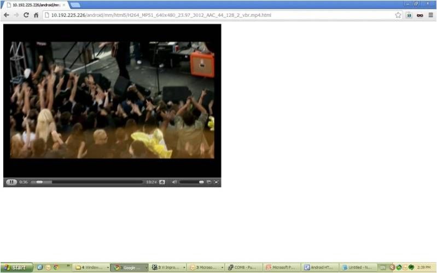Open a new browser tab

click(x=75, y=5)
